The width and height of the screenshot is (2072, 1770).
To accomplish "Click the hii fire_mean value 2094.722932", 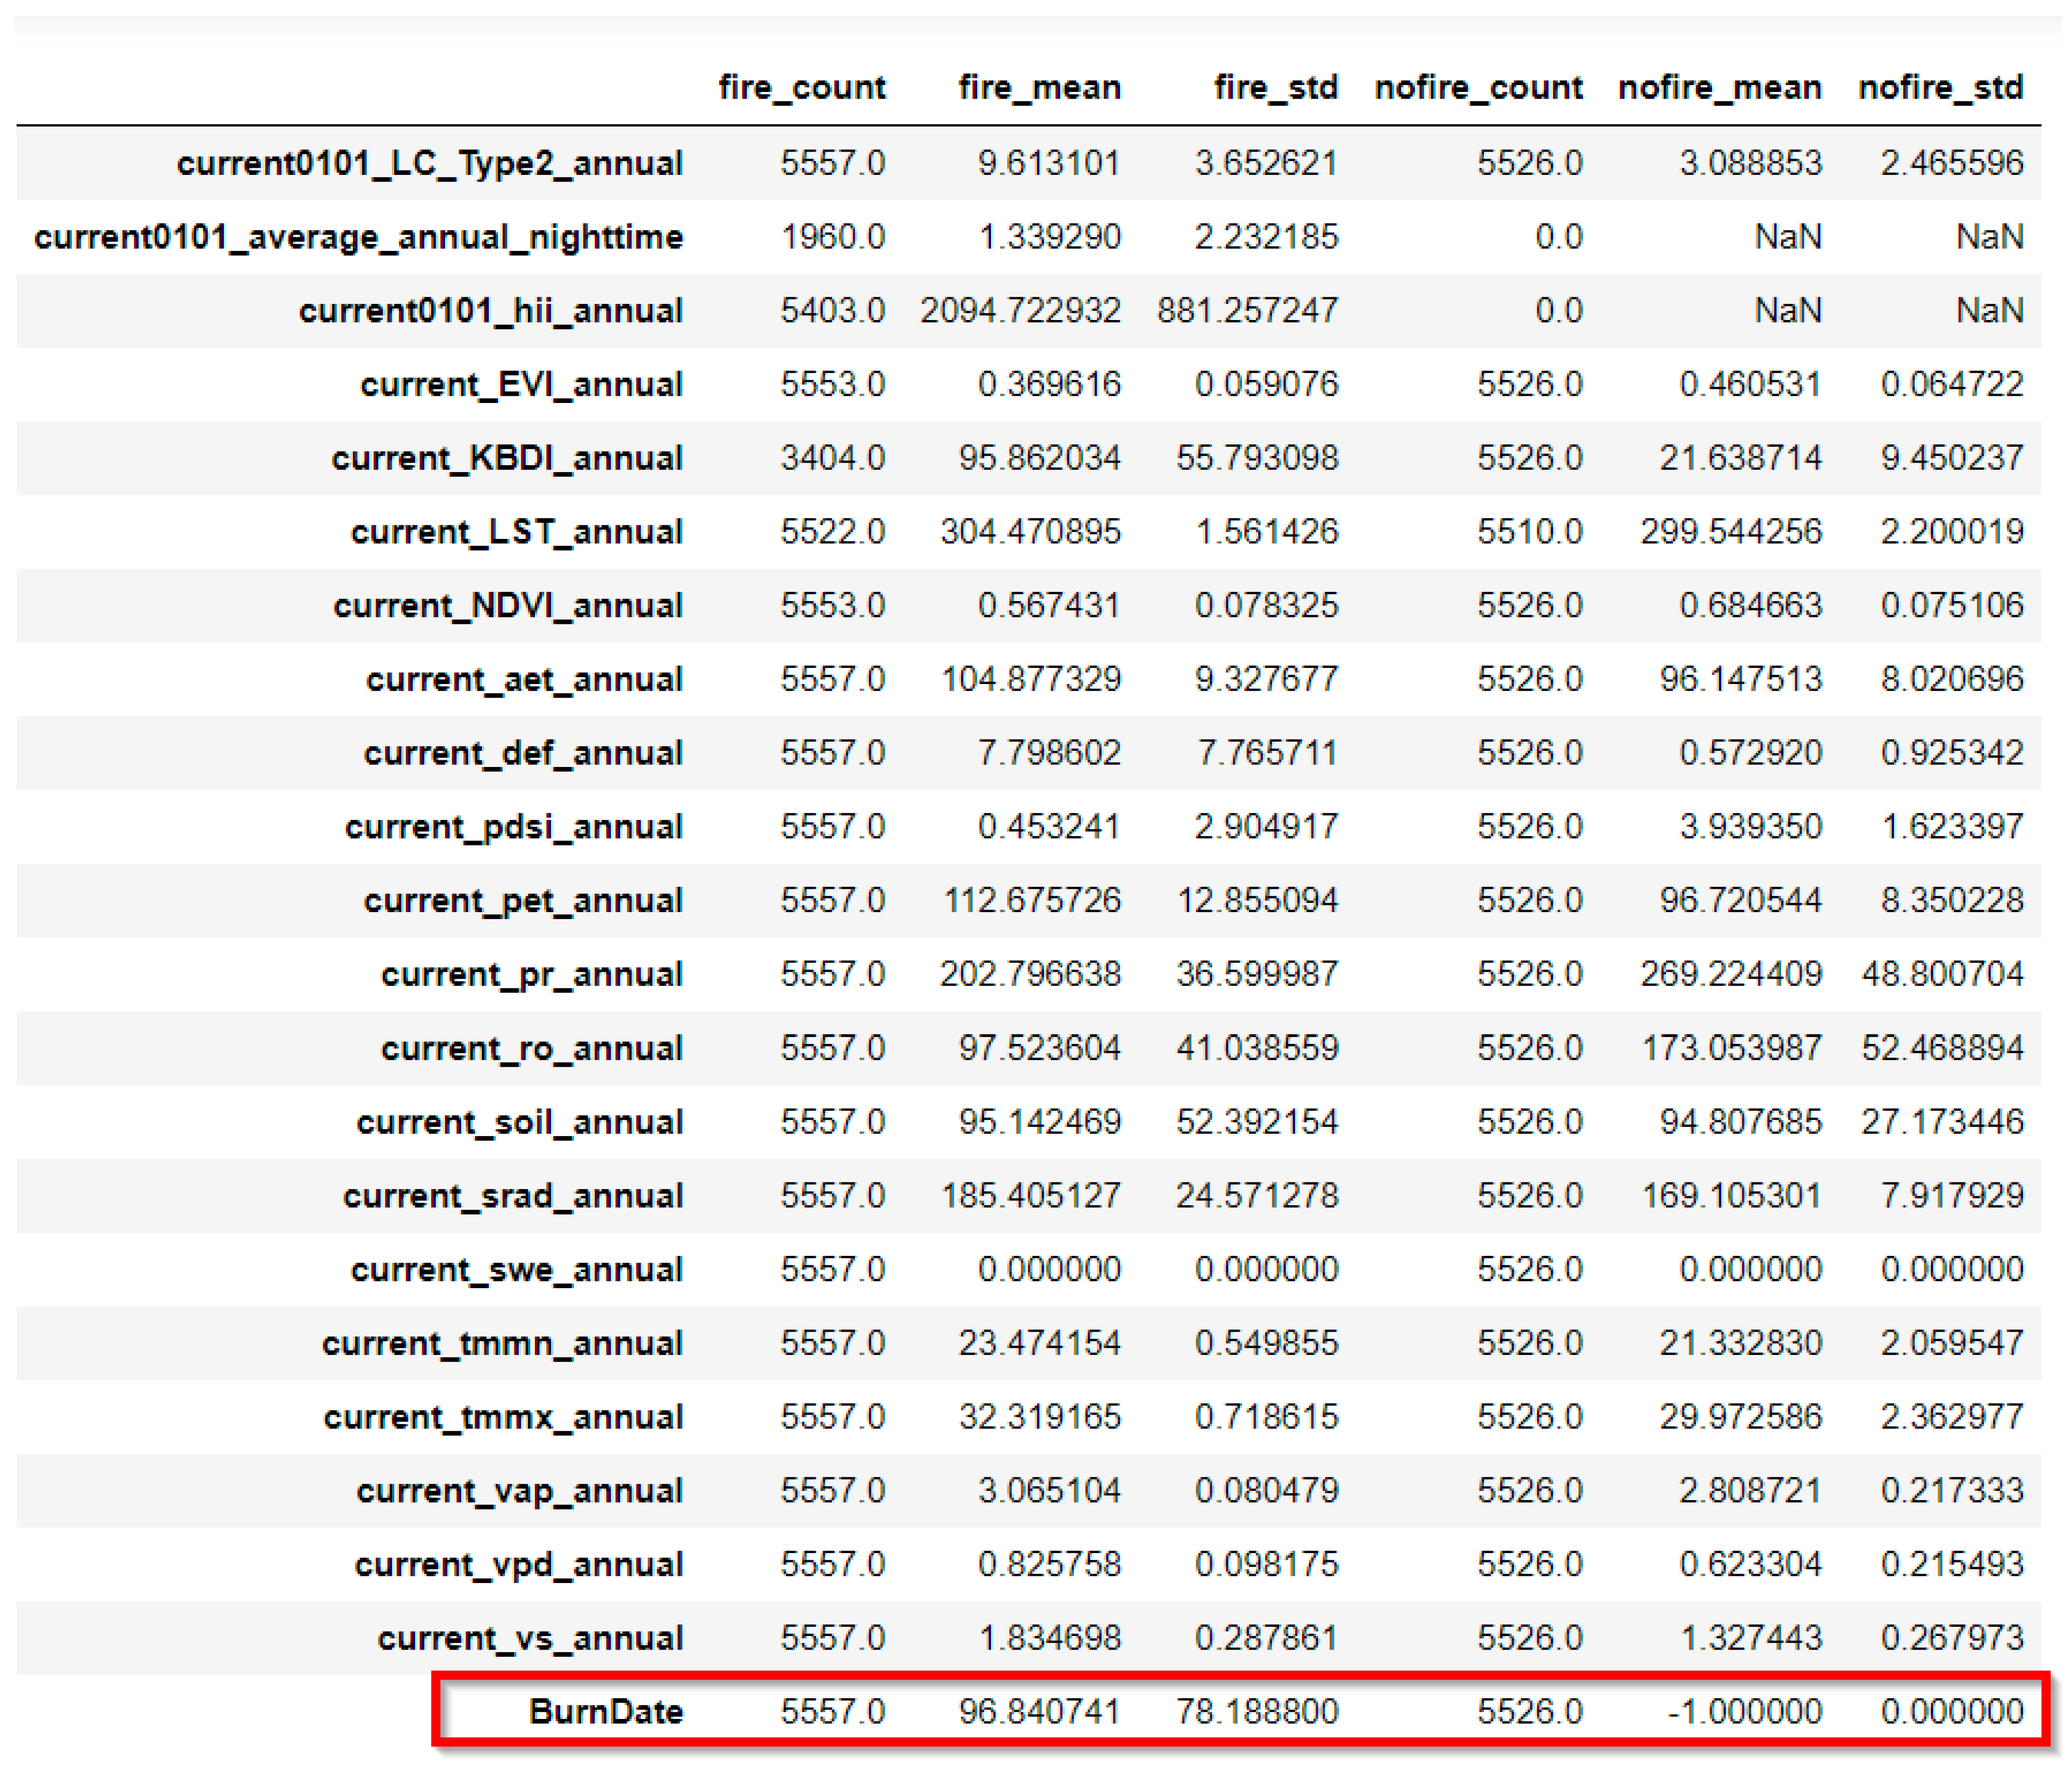I will [x=1020, y=311].
